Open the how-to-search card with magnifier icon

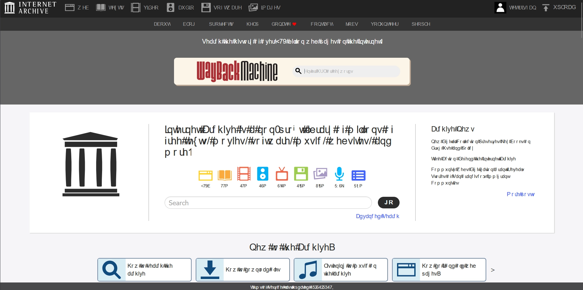[x=144, y=270]
